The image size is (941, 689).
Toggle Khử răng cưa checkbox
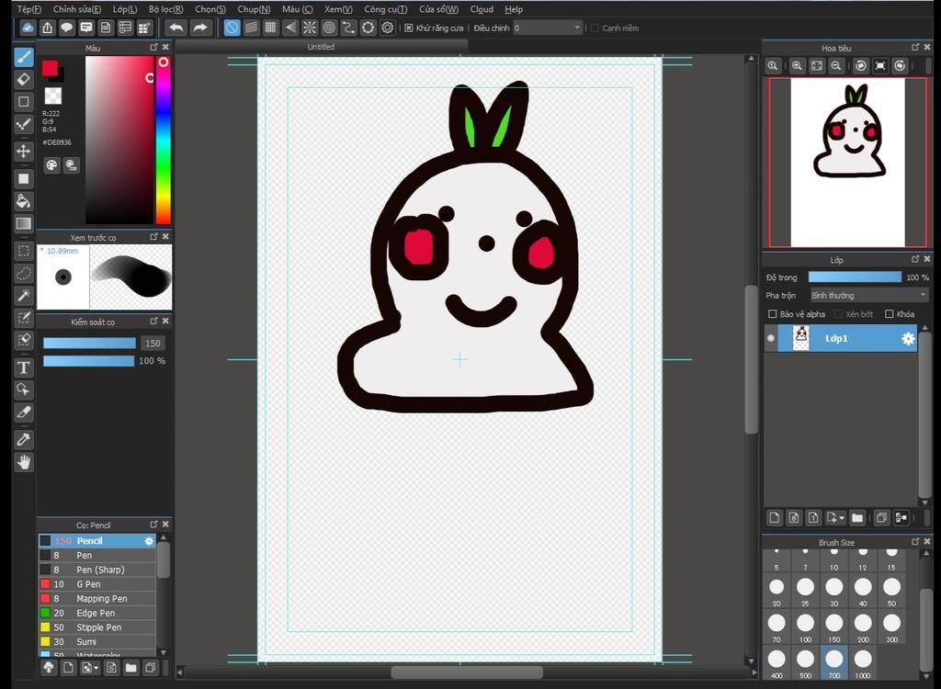coord(409,28)
